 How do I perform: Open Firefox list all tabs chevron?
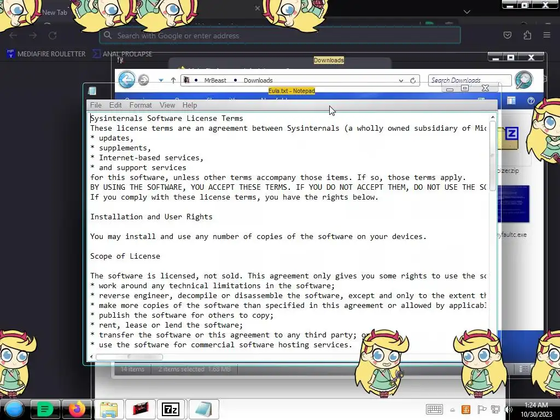(467, 12)
